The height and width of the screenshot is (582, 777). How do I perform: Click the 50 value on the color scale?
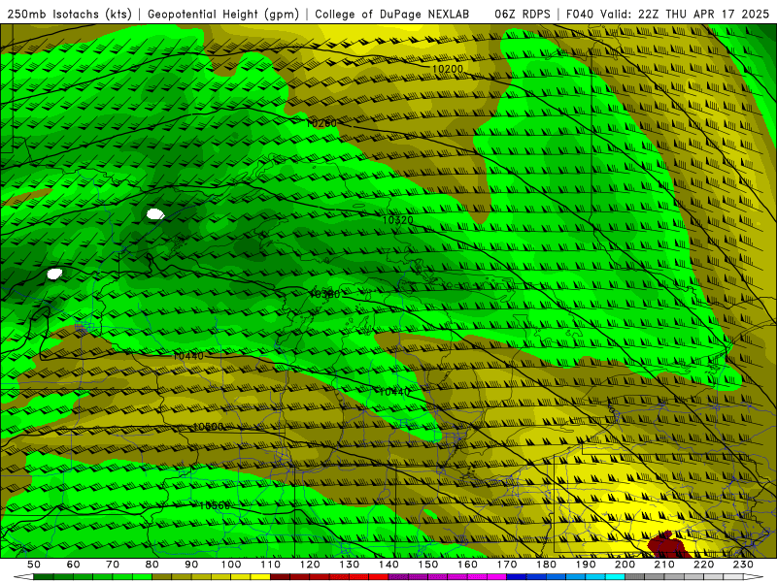tap(34, 565)
